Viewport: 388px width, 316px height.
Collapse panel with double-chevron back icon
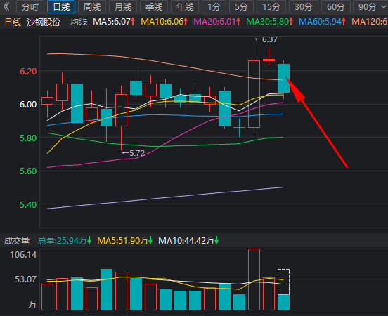coord(7,6)
